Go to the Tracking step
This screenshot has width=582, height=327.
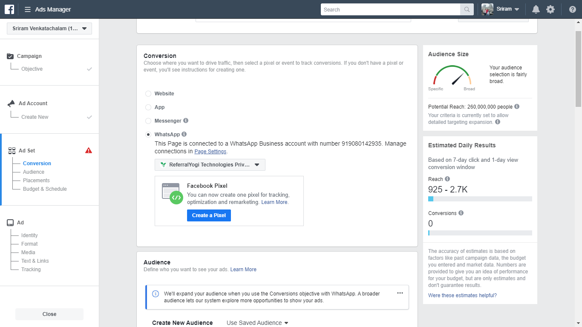[x=31, y=270]
